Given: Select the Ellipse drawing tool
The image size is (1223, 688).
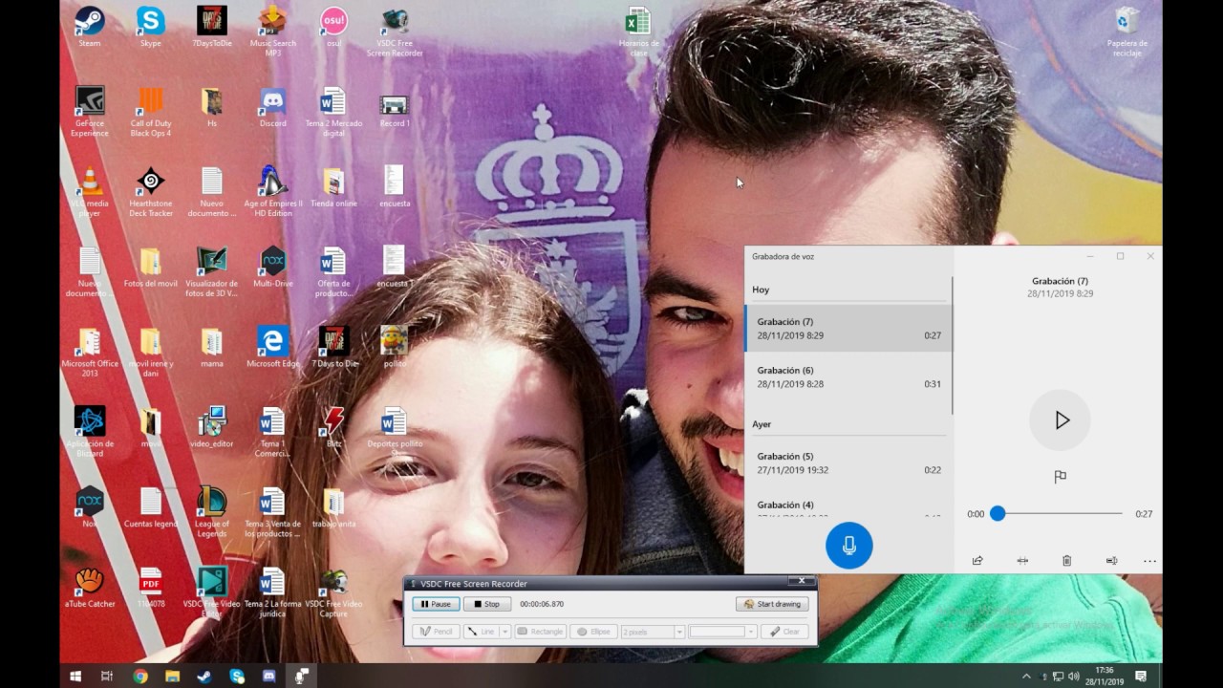Looking at the screenshot, I should [592, 632].
